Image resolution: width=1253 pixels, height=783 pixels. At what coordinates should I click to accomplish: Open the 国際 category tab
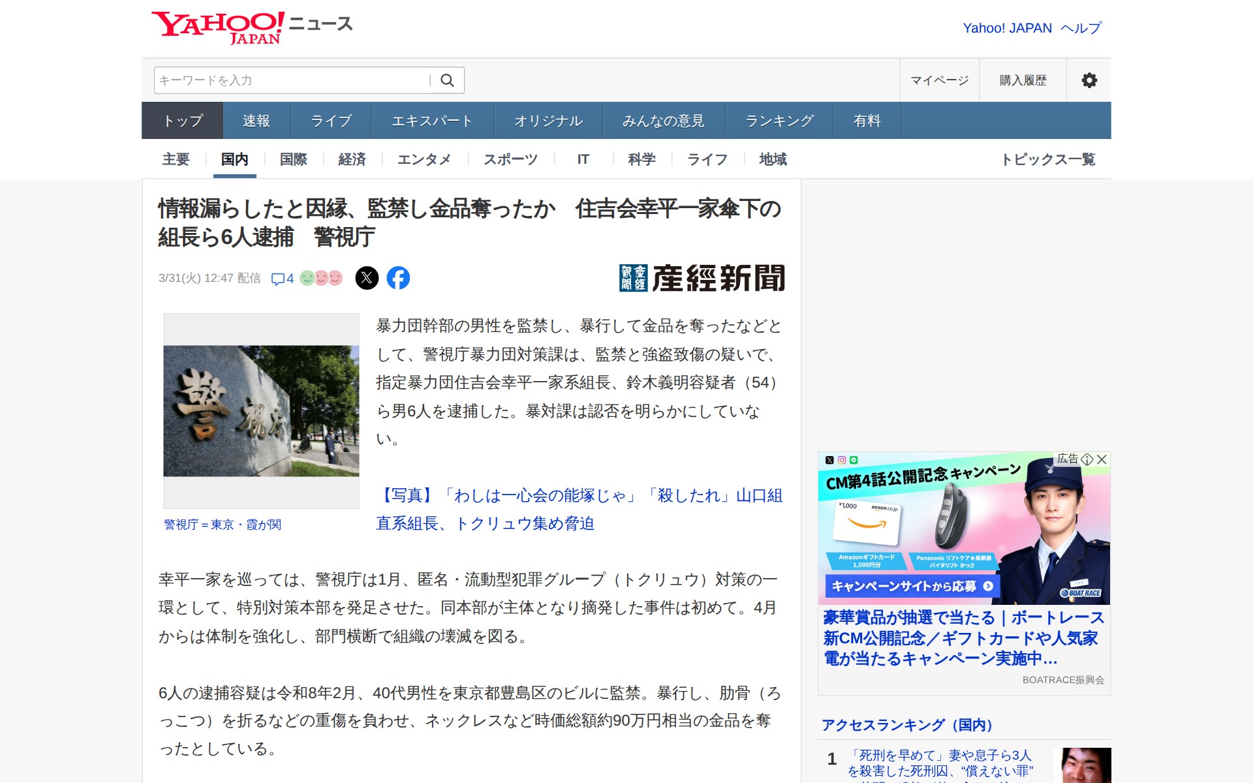[293, 159]
